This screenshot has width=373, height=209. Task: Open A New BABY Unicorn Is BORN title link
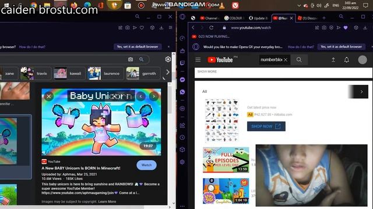[x=81, y=168]
